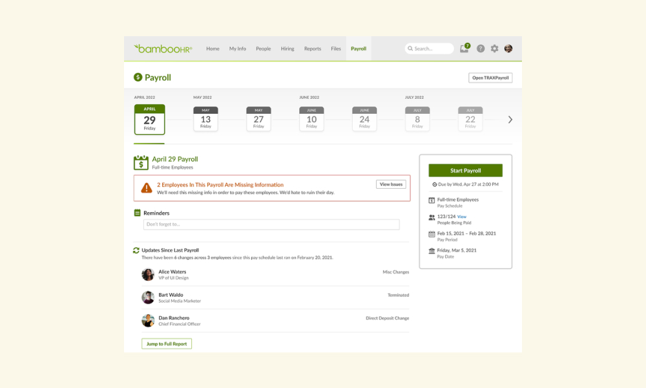Open the Files tab
Viewport: 646px width, 388px height.
[x=336, y=48]
